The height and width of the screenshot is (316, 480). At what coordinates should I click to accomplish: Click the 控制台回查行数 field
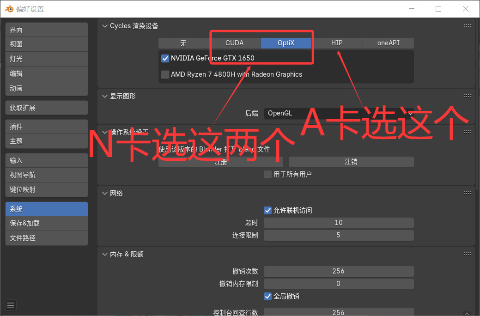[339, 312]
